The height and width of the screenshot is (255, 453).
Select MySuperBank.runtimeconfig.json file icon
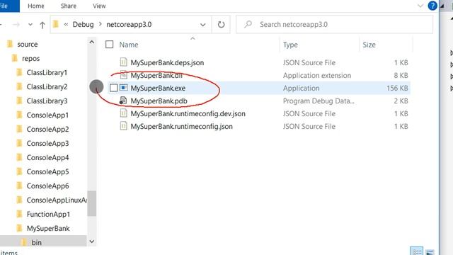pos(123,126)
